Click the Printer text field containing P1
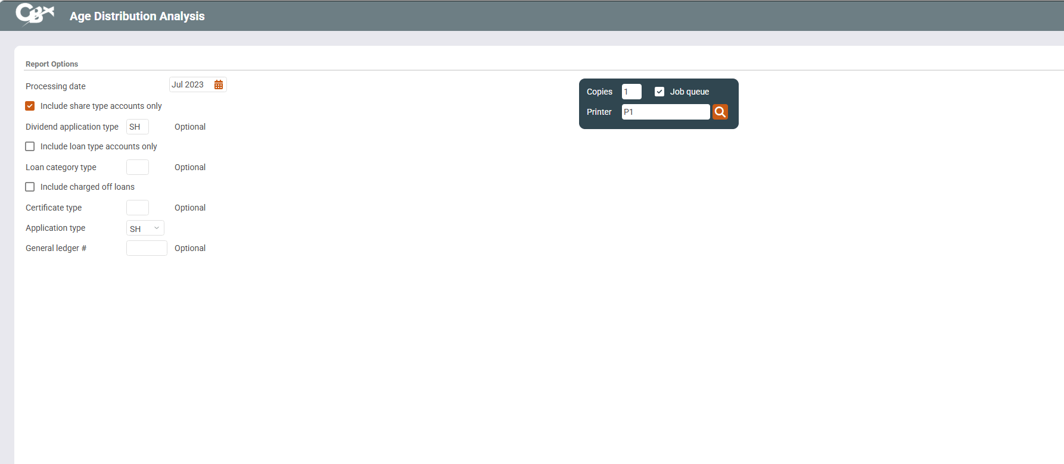This screenshot has width=1064, height=464. coord(665,112)
